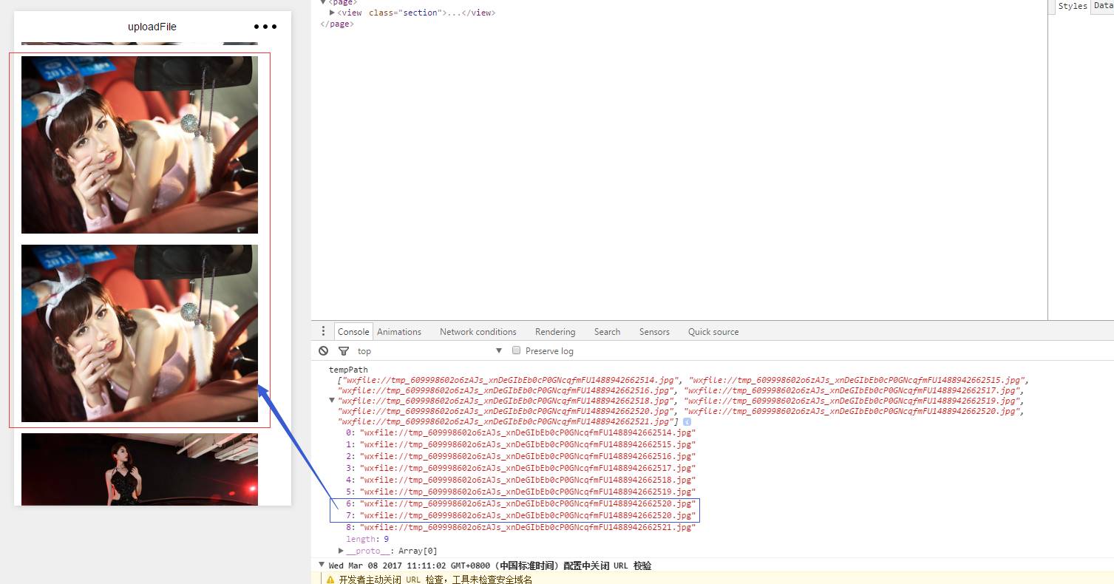Open the uploadFile page more options menu

click(x=265, y=27)
